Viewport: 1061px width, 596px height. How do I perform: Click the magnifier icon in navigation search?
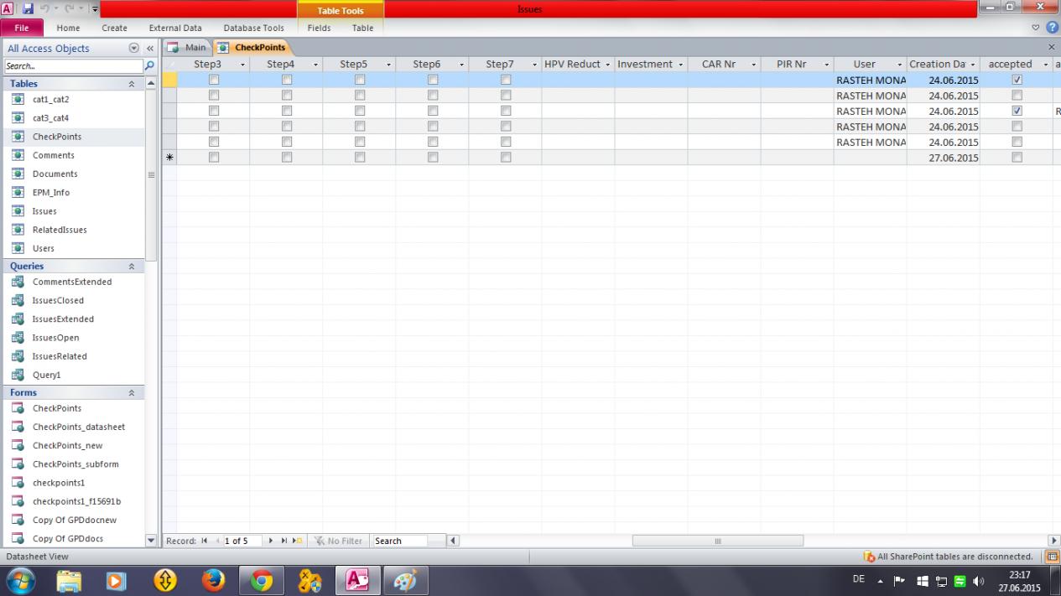point(150,65)
